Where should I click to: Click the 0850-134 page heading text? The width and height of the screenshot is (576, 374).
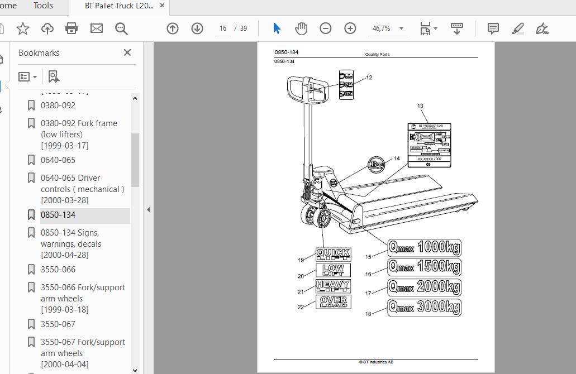[287, 52]
